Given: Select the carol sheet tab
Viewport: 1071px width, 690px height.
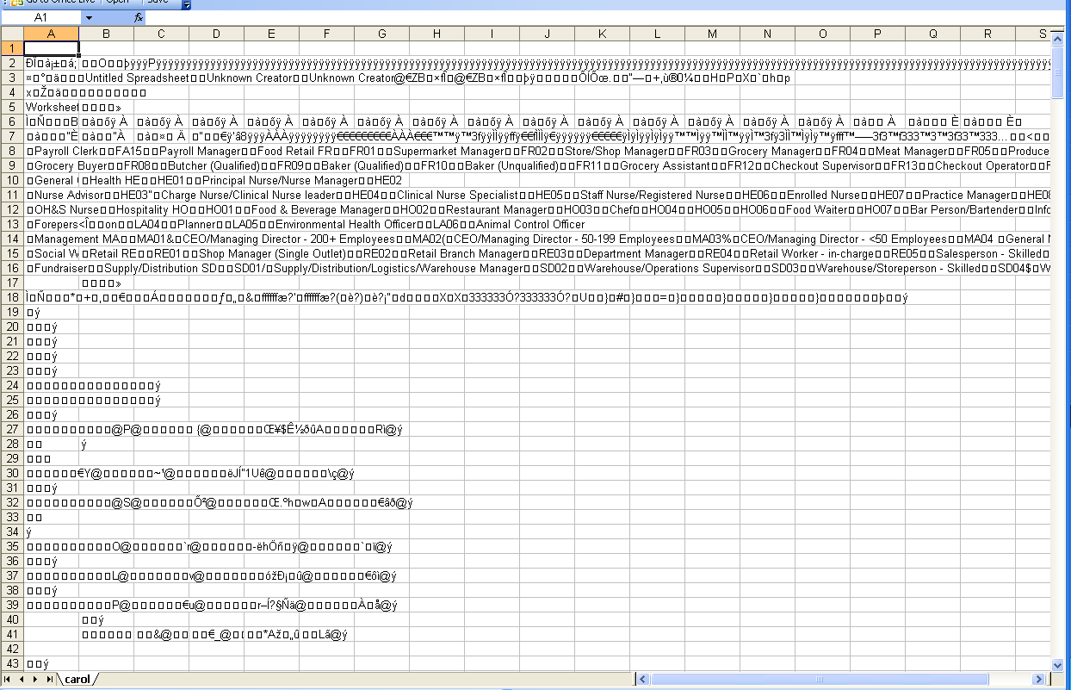Looking at the screenshot, I should coord(77,680).
